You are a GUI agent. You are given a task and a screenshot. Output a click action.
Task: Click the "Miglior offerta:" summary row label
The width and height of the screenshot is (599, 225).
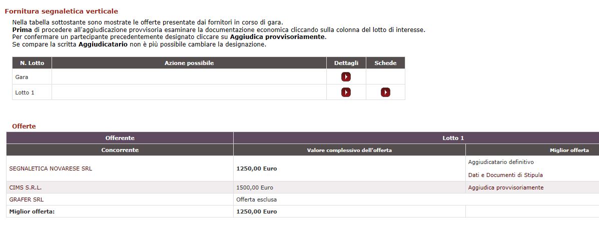tap(32, 211)
